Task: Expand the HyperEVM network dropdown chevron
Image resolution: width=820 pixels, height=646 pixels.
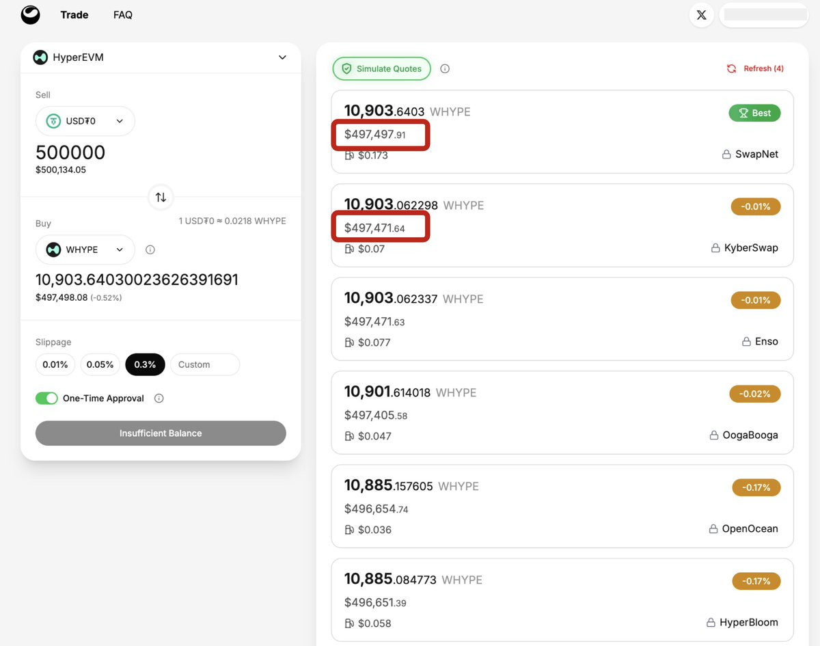Action: click(x=282, y=57)
